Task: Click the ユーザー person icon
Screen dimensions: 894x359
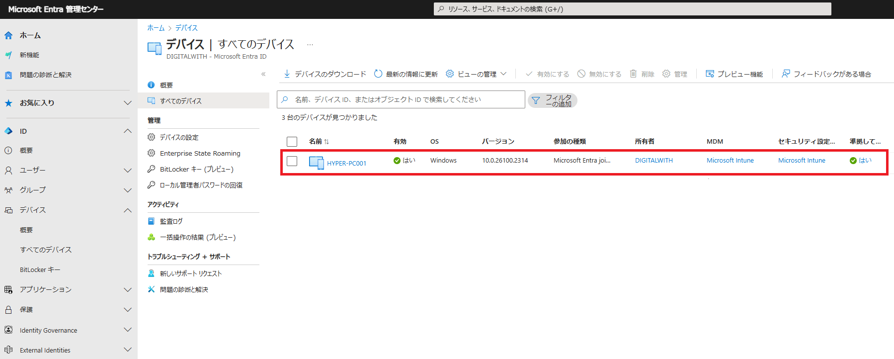Action: tap(8, 171)
